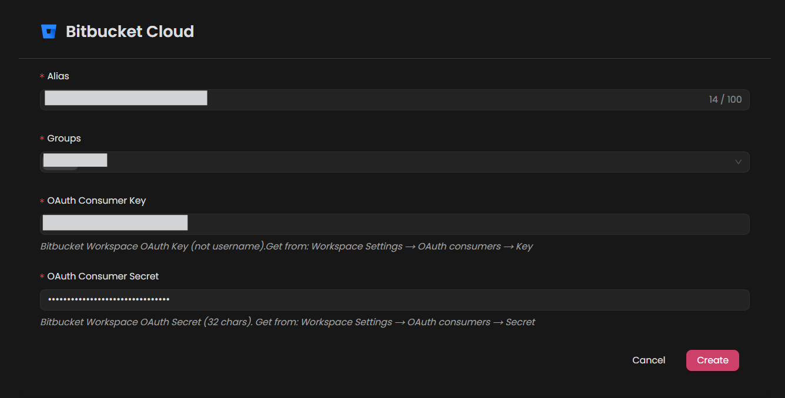
Task: Click the red asterisk beside Groups
Action: pyautogui.click(x=41, y=138)
